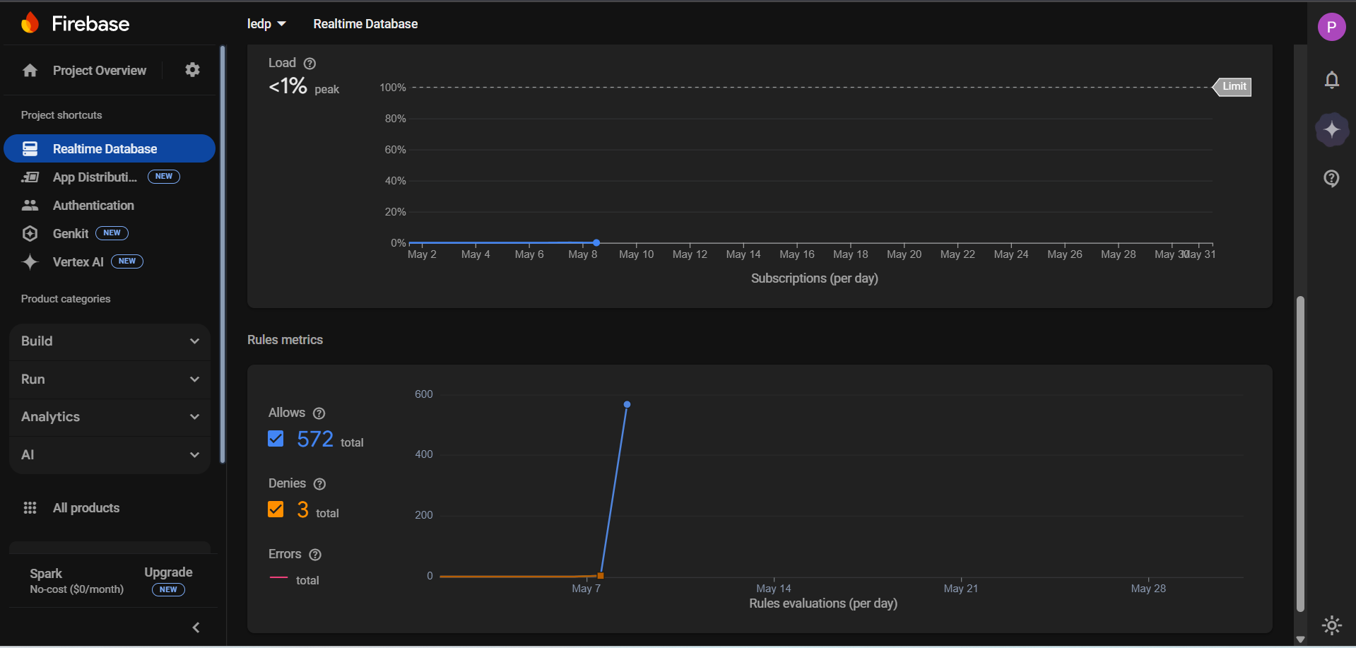Uncheck the Allows series checkbox
The image size is (1356, 648).
pyautogui.click(x=276, y=439)
